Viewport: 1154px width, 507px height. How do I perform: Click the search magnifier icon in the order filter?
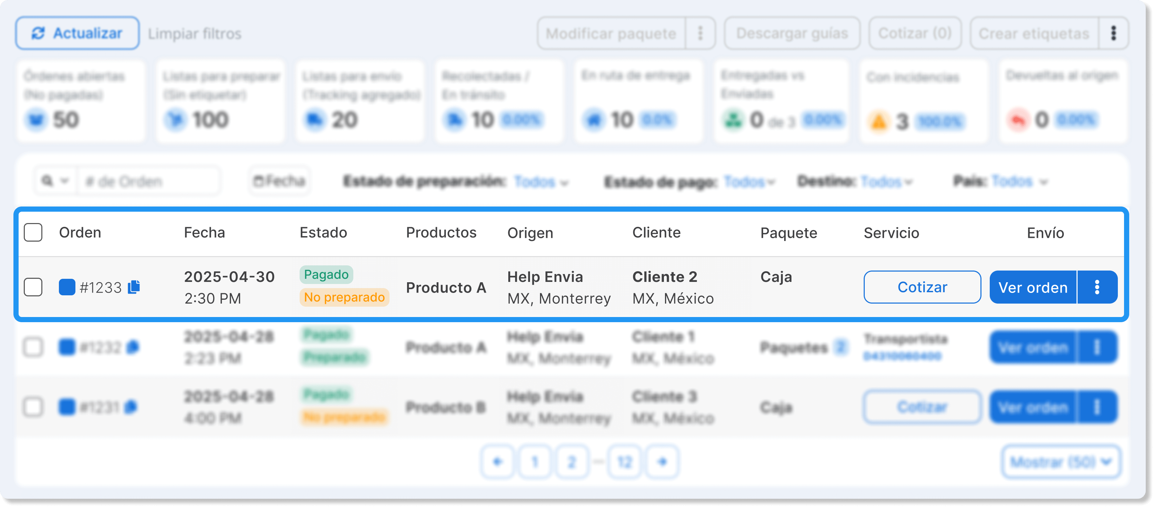tap(47, 181)
